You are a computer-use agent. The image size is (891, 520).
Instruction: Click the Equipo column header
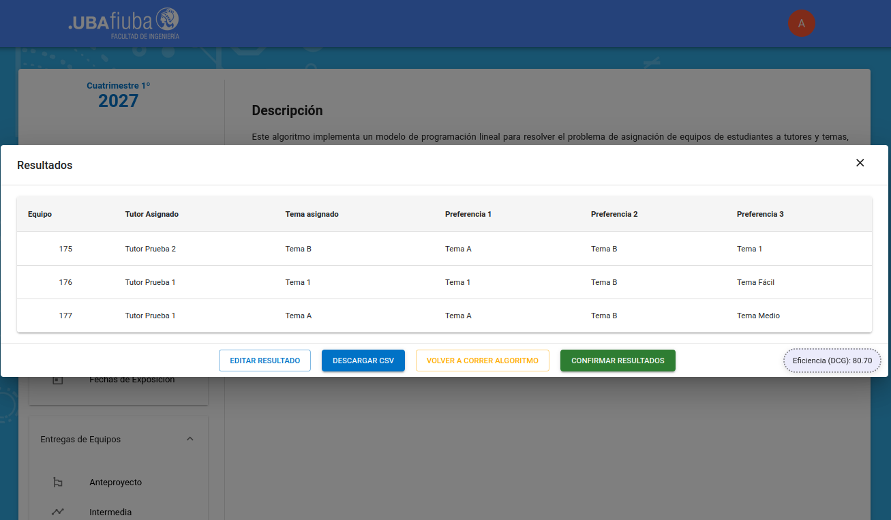[40, 214]
